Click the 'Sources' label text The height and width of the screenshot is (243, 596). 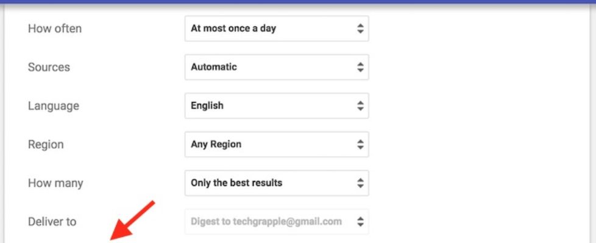[49, 67]
